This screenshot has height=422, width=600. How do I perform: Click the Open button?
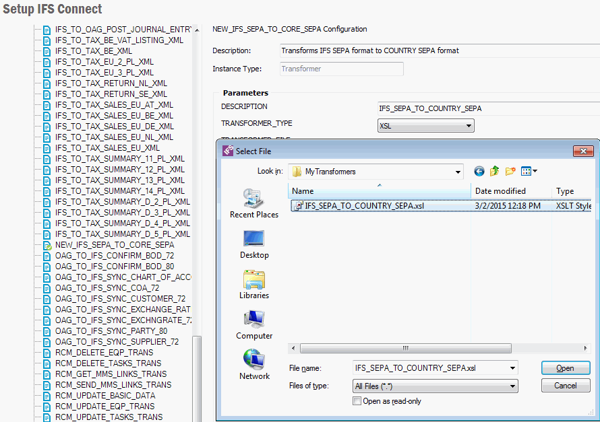pyautogui.click(x=565, y=368)
